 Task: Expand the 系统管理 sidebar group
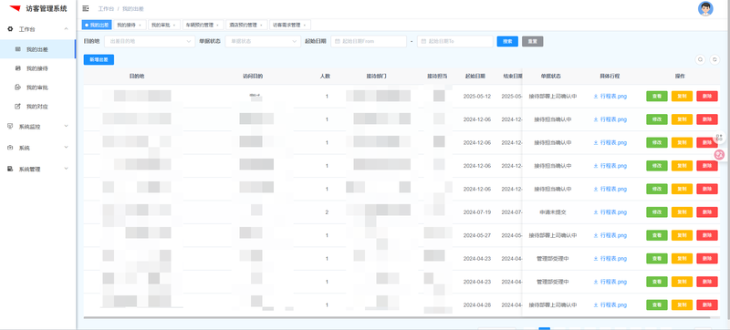[x=38, y=169]
